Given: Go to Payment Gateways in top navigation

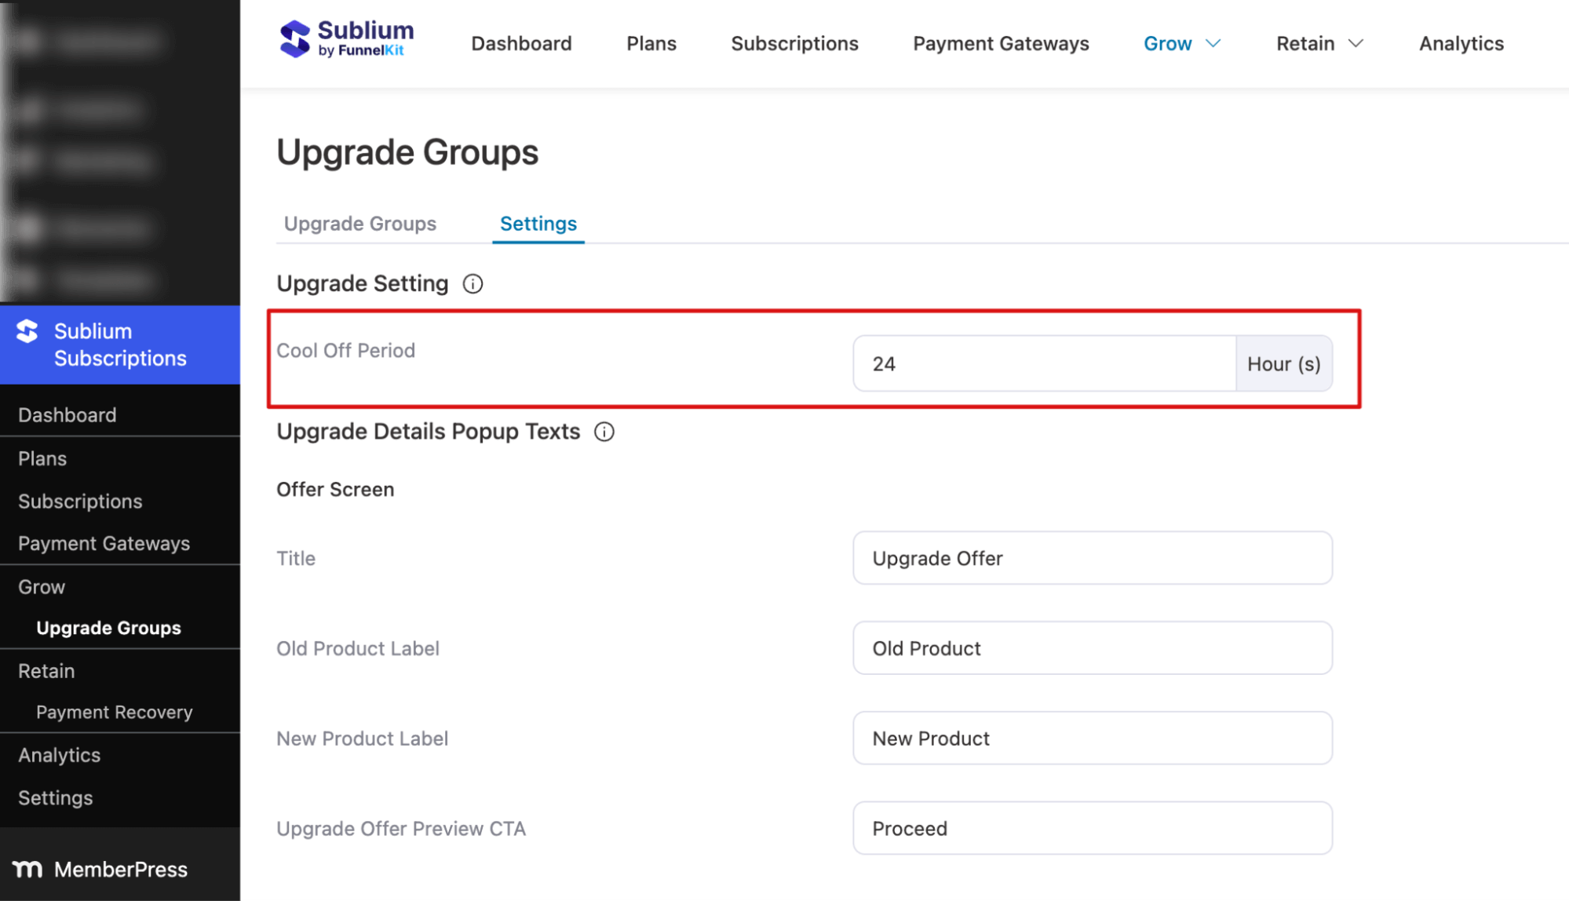Looking at the screenshot, I should tap(1000, 44).
